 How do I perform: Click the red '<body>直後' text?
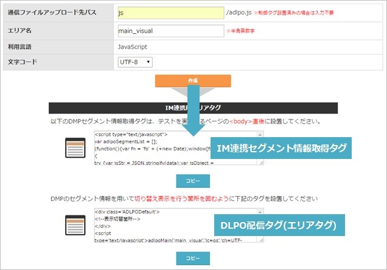pos(246,121)
